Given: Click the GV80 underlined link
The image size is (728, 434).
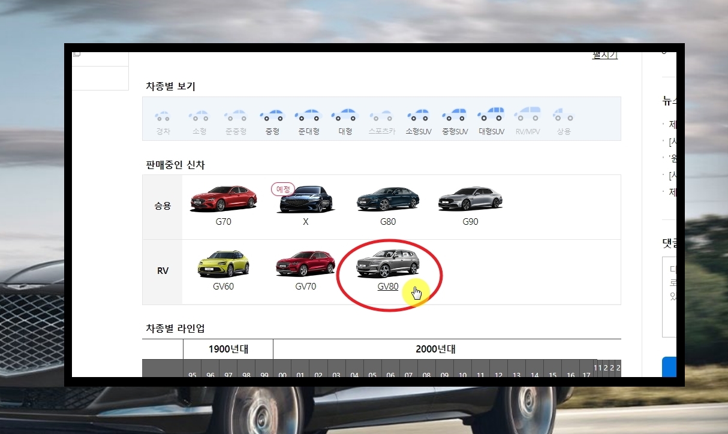Looking at the screenshot, I should coord(388,287).
